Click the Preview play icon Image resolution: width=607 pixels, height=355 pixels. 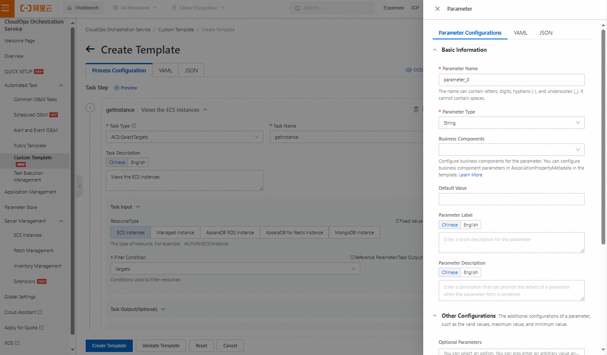point(117,88)
